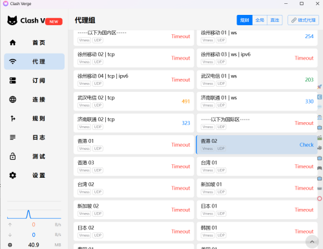
Task: Click 323 delay on 济南联通 02
Action: point(186,123)
